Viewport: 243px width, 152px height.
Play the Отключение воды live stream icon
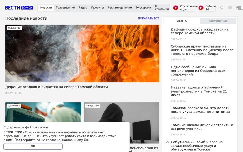[x=175, y=8]
